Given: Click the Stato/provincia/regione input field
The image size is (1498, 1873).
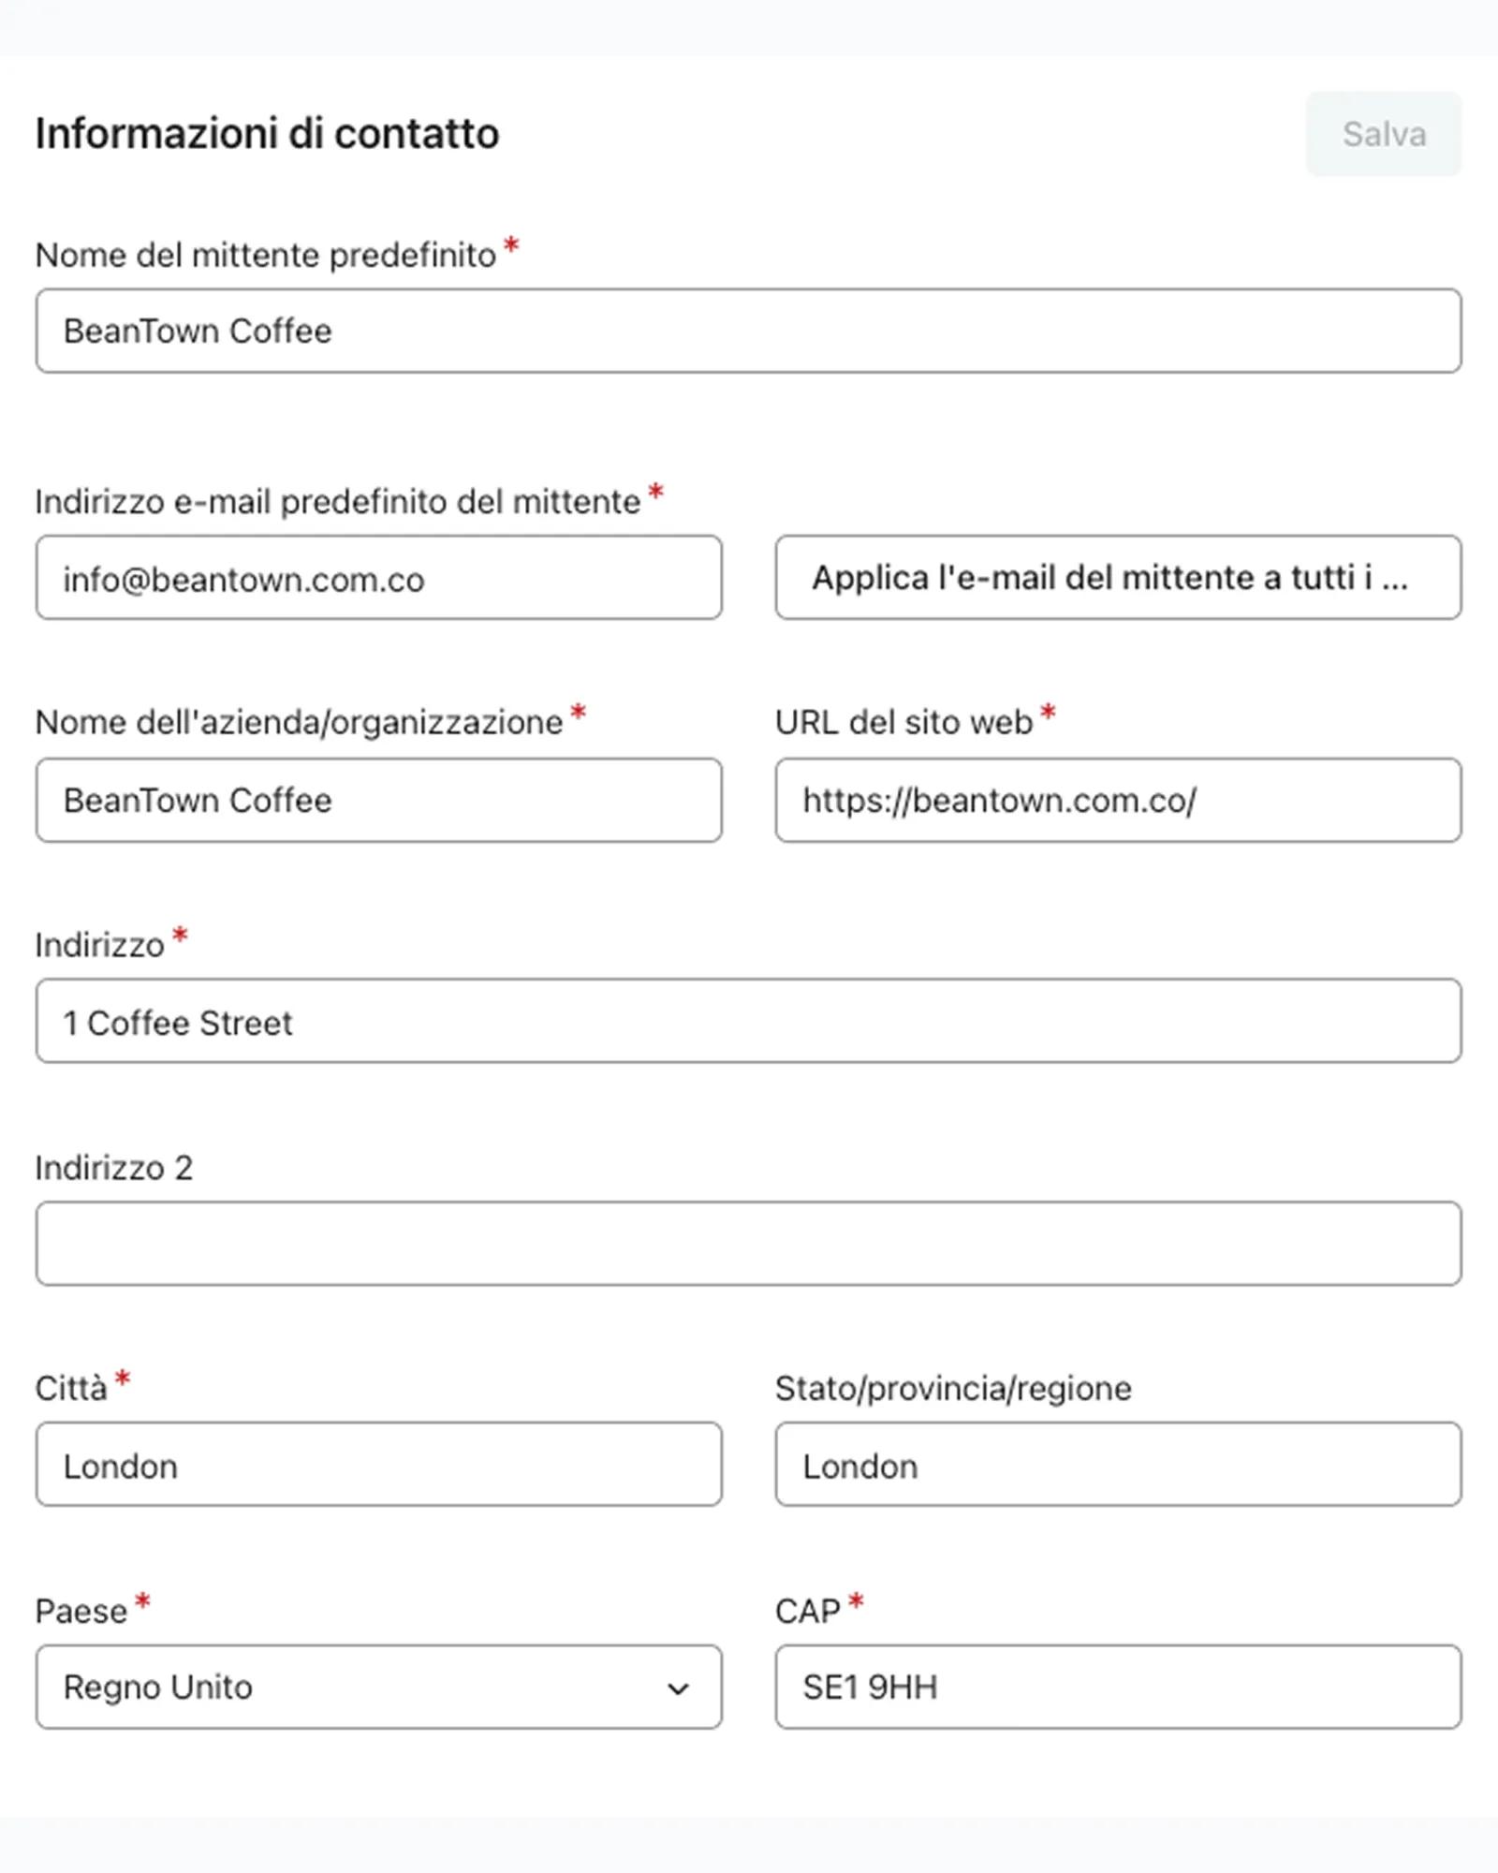Looking at the screenshot, I should pos(1118,1465).
